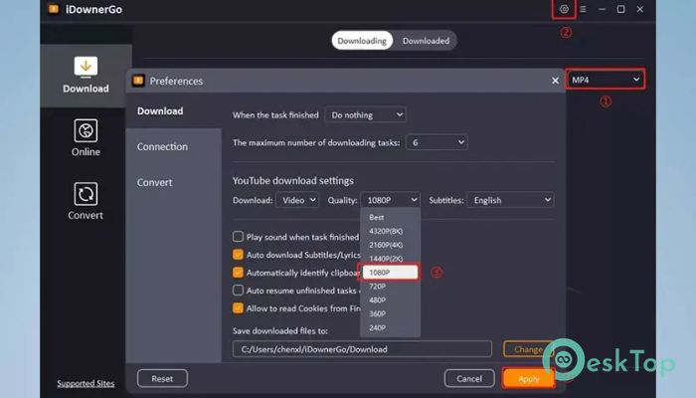Image resolution: width=696 pixels, height=398 pixels.
Task: Enable Play sound when task finished
Action: [238, 237]
